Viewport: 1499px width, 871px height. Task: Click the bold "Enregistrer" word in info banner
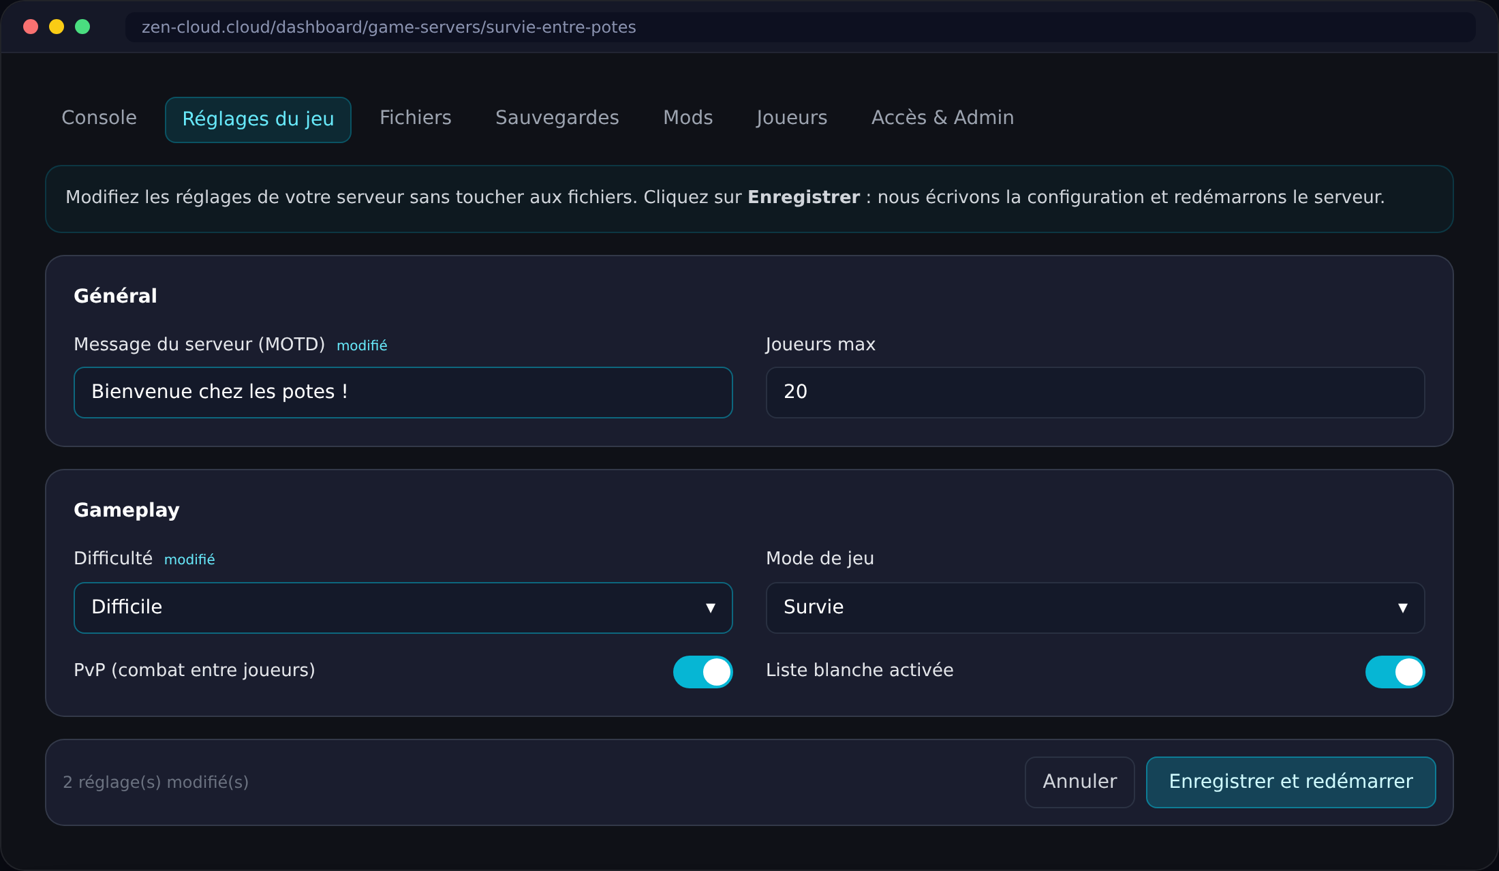[803, 197]
